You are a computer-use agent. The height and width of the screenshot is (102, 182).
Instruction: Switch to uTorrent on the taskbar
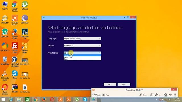(x=77, y=99)
